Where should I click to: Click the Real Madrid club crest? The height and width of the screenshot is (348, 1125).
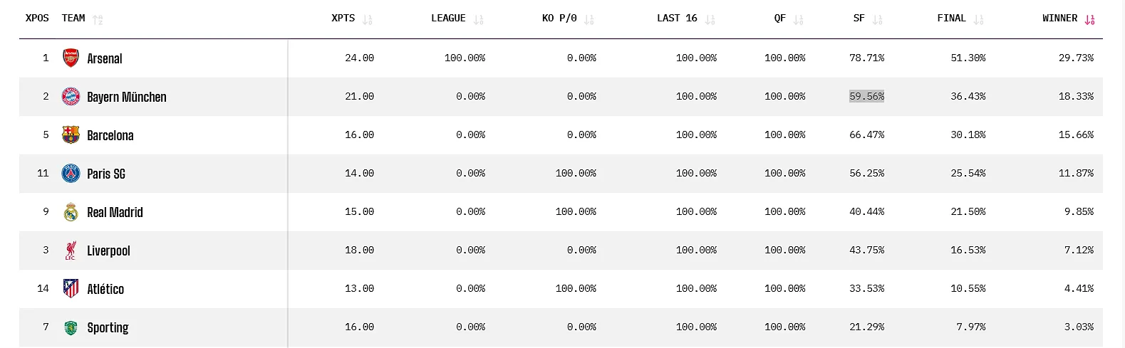[71, 212]
